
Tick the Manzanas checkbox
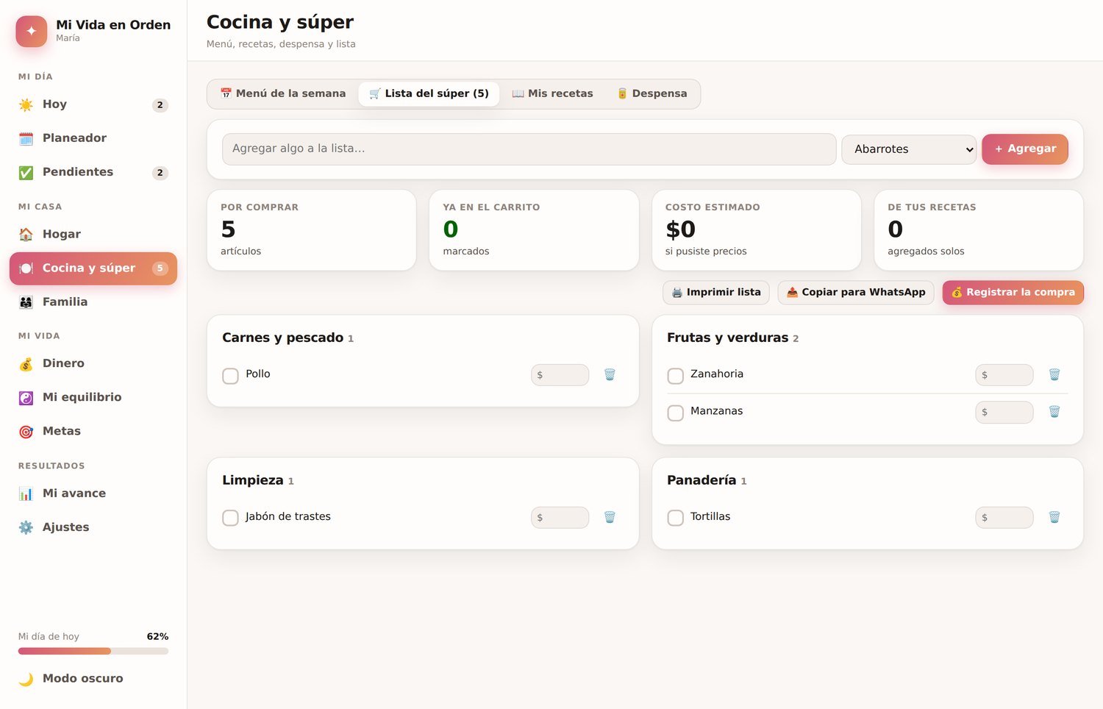(676, 413)
